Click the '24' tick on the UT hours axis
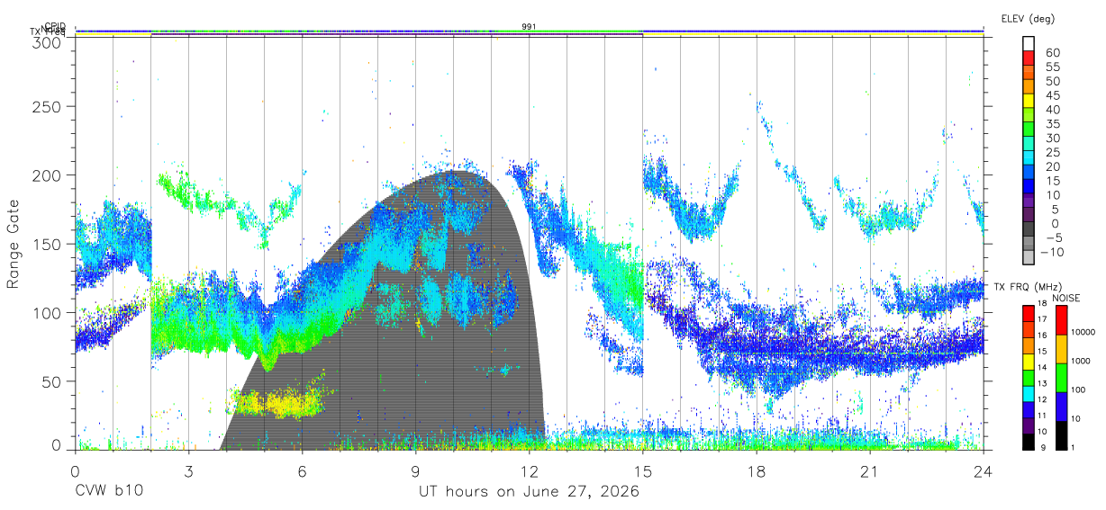This screenshot has width=1106, height=510. click(x=983, y=471)
